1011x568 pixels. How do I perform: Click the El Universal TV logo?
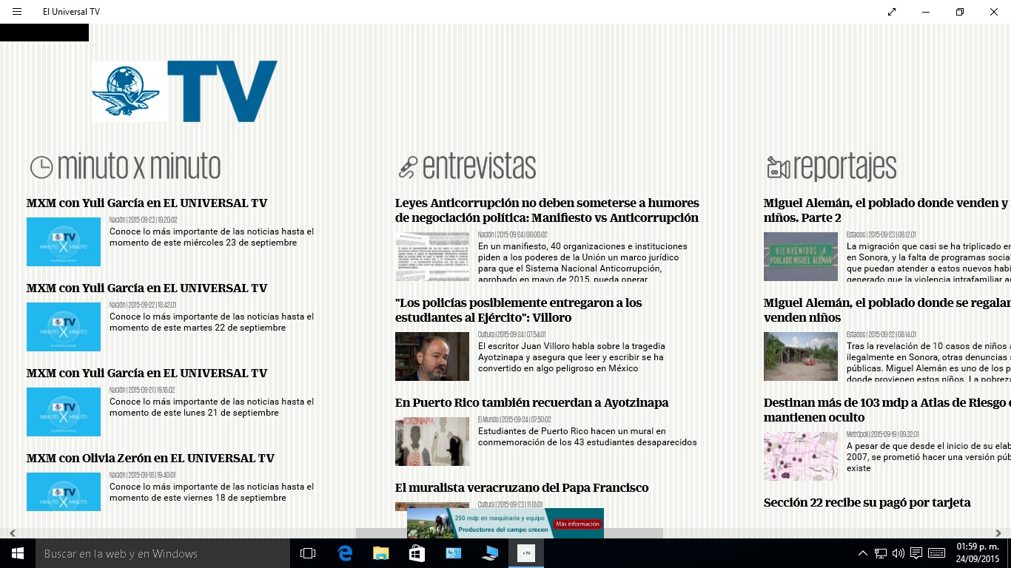tap(185, 91)
